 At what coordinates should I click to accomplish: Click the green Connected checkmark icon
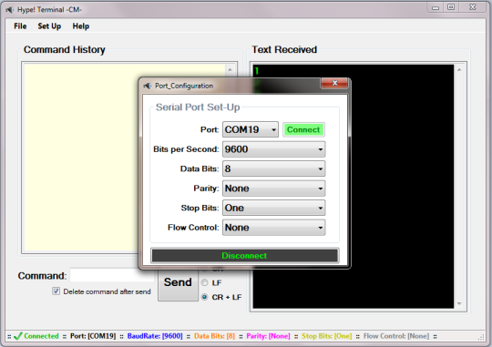18,336
